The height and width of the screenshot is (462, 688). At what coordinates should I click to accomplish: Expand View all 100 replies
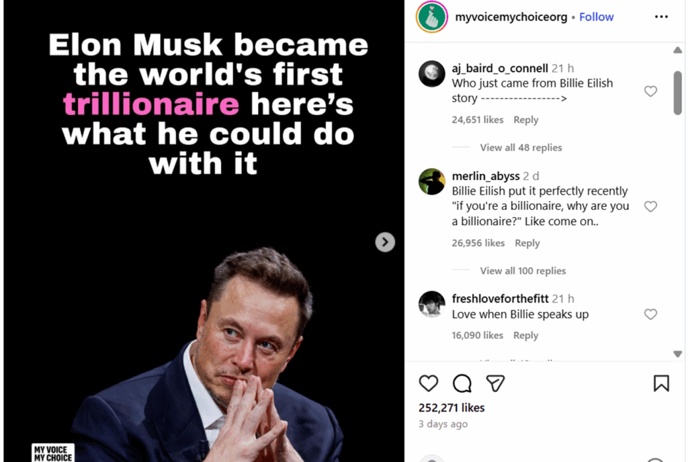coord(523,270)
